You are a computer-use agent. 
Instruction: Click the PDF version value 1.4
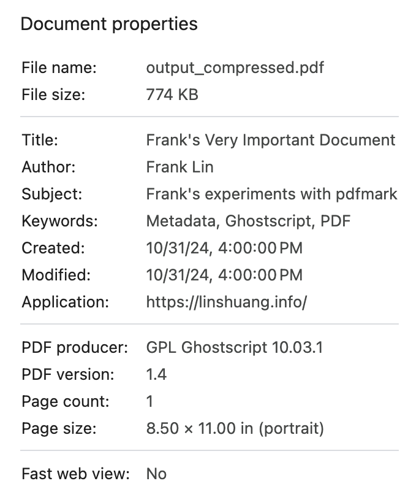(156, 374)
